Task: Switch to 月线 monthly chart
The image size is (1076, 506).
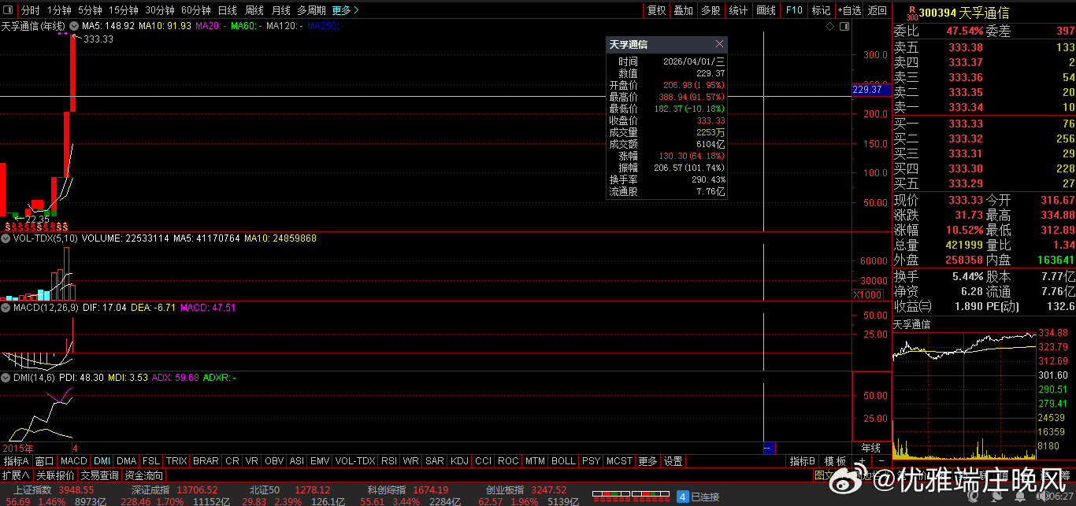Action: point(280,10)
